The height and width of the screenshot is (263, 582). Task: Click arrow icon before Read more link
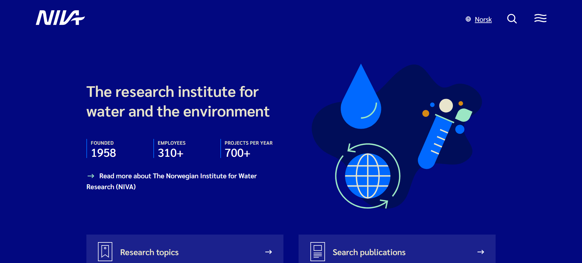[91, 176]
